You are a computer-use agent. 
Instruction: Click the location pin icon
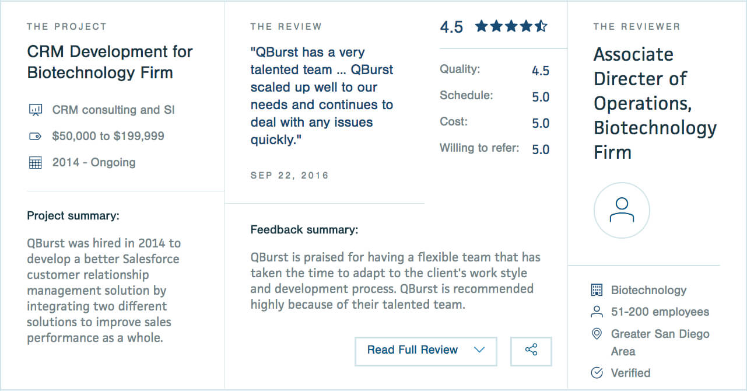597,334
